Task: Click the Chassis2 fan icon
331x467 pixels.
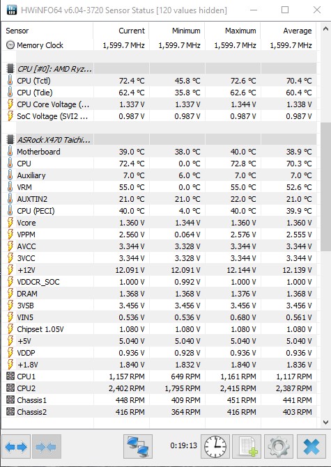Action: (10, 411)
